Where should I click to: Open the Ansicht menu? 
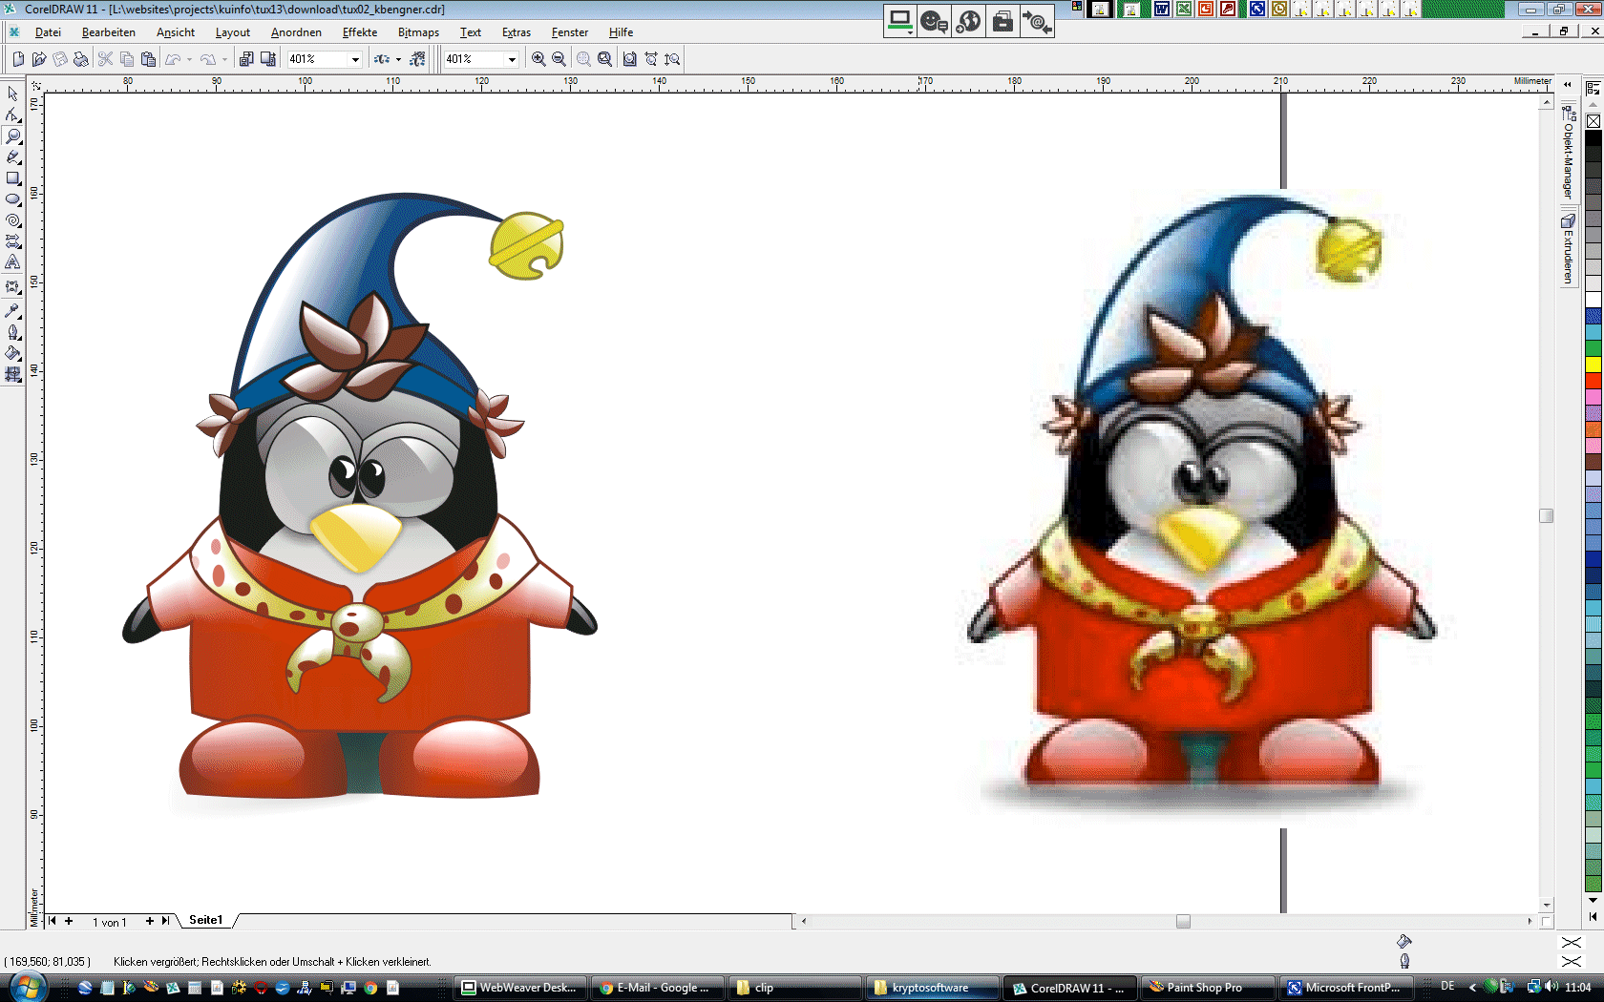176,32
